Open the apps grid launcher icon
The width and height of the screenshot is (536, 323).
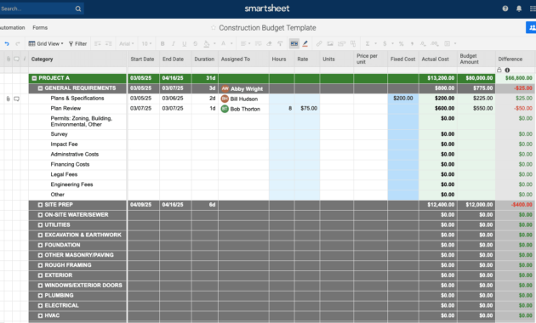(x=533, y=8)
